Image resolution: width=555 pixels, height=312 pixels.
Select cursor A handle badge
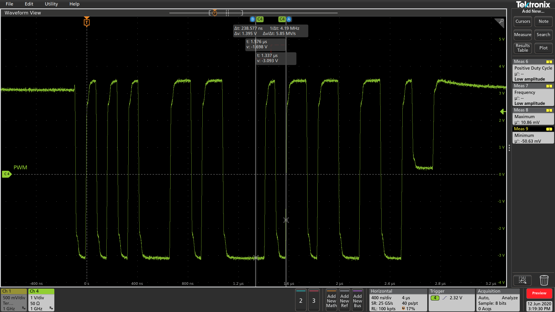click(289, 19)
